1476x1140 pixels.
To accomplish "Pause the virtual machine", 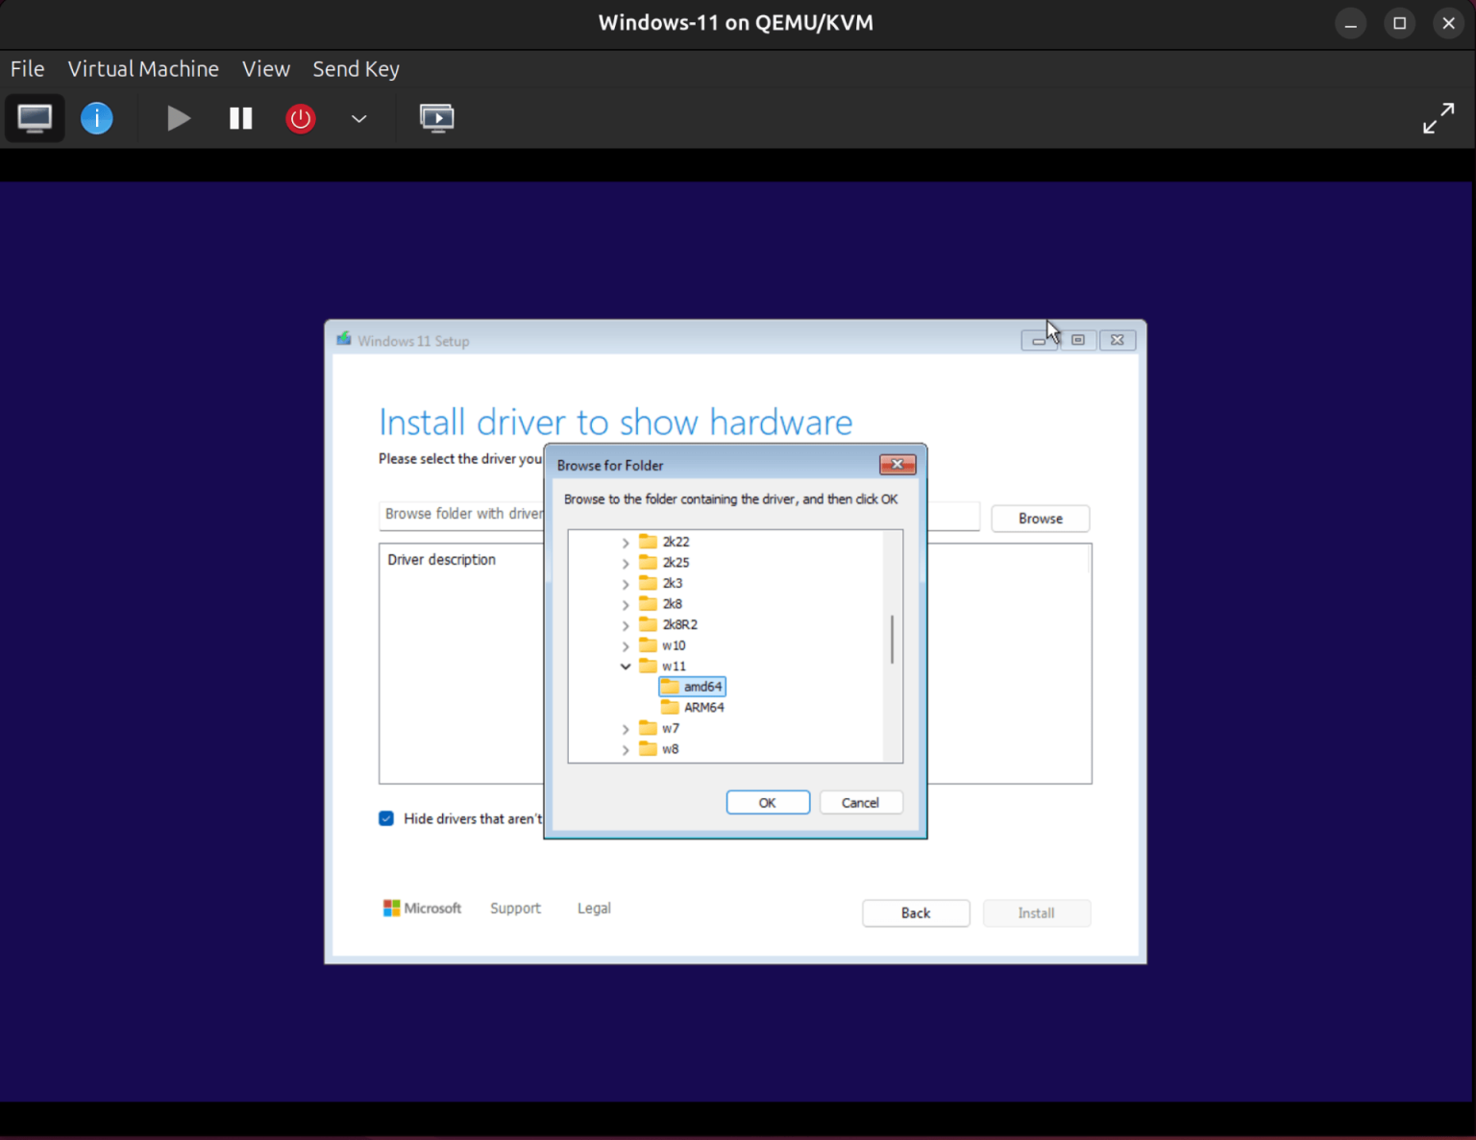I will click(x=240, y=117).
